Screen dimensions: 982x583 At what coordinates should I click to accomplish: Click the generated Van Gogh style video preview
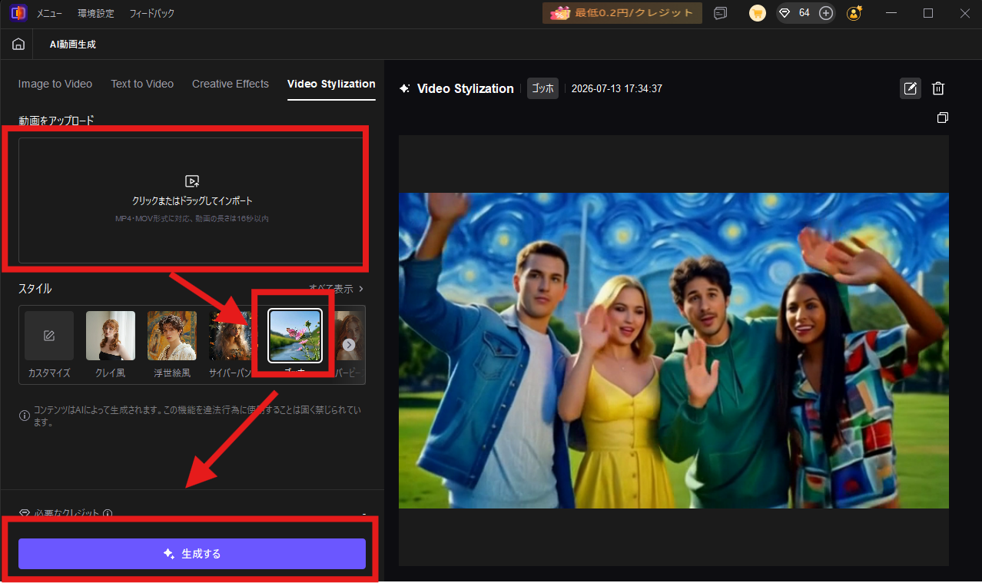click(674, 350)
